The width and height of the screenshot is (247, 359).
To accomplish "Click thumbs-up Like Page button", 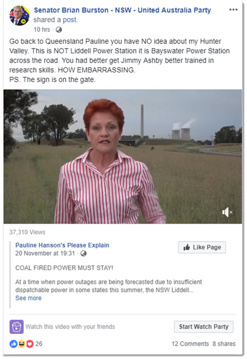I will 202,247.
